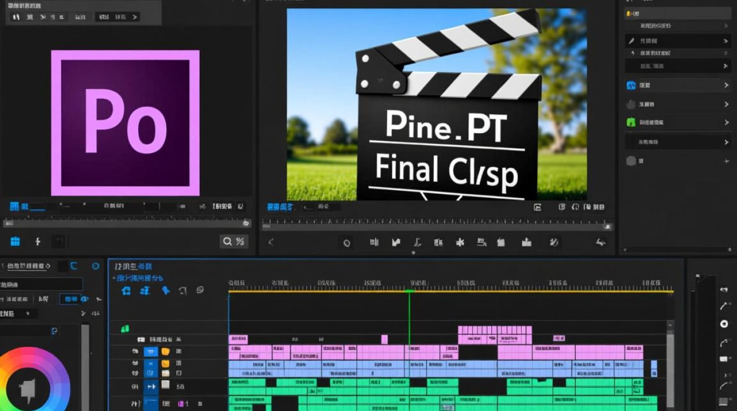The height and width of the screenshot is (411, 737).
Task: Select the ring-shaped tool in the far-right tool strip
Action: pos(724,324)
